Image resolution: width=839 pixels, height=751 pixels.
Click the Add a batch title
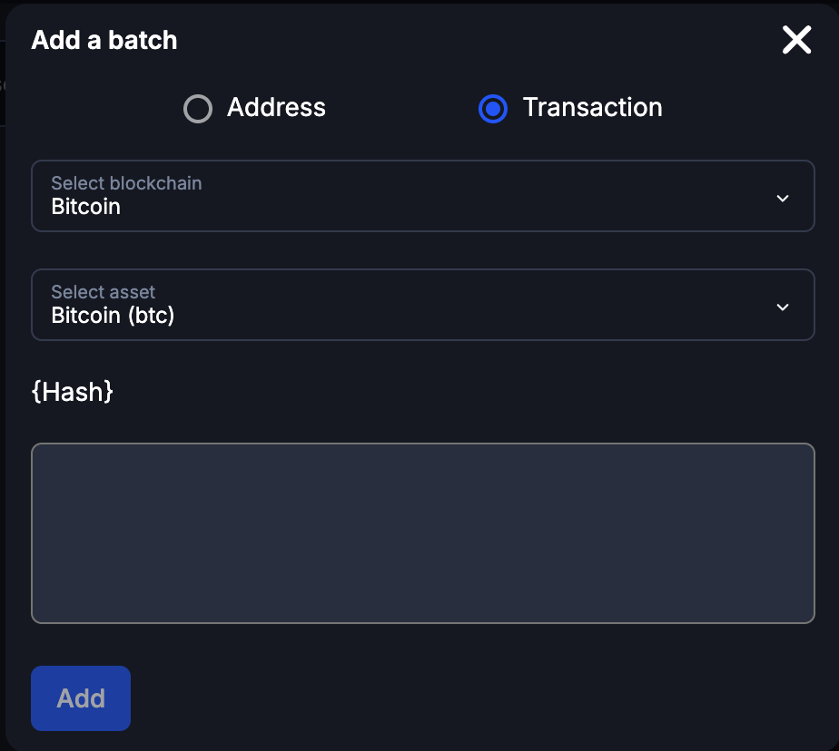point(104,40)
